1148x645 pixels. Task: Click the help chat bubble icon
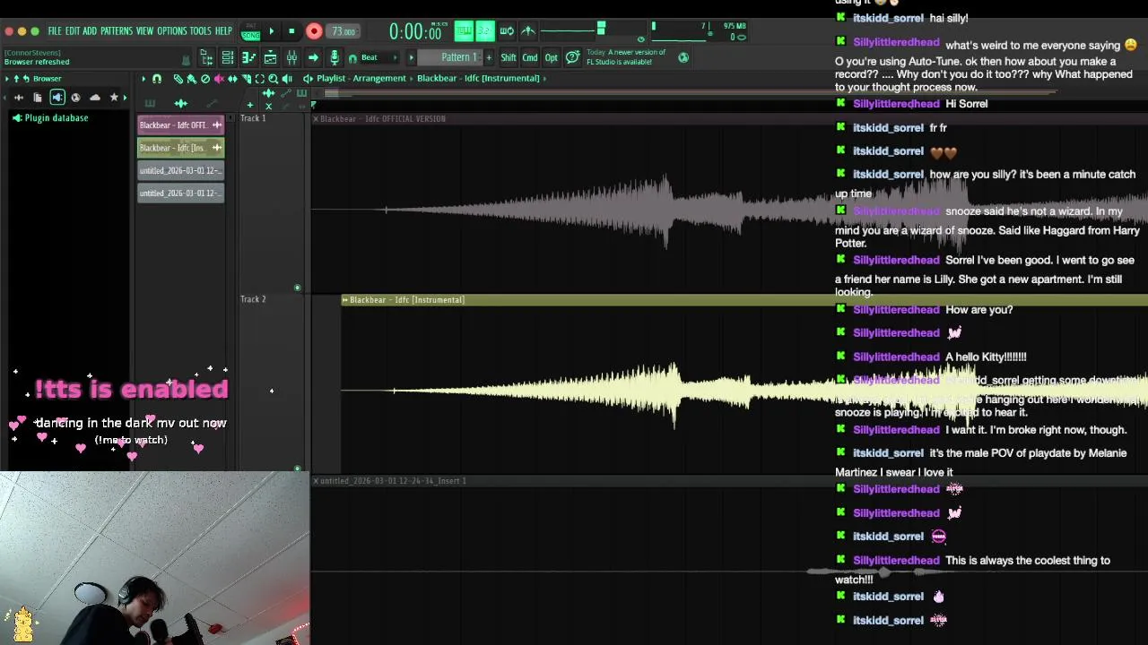(572, 57)
